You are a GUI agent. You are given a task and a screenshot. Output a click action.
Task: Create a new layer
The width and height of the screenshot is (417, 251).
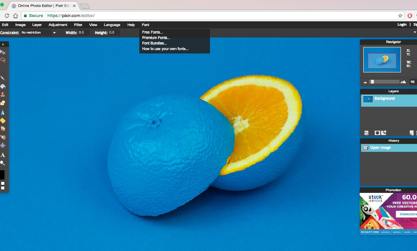coord(411,133)
